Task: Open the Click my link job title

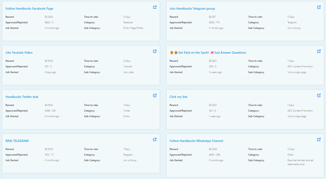Action: [178, 97]
